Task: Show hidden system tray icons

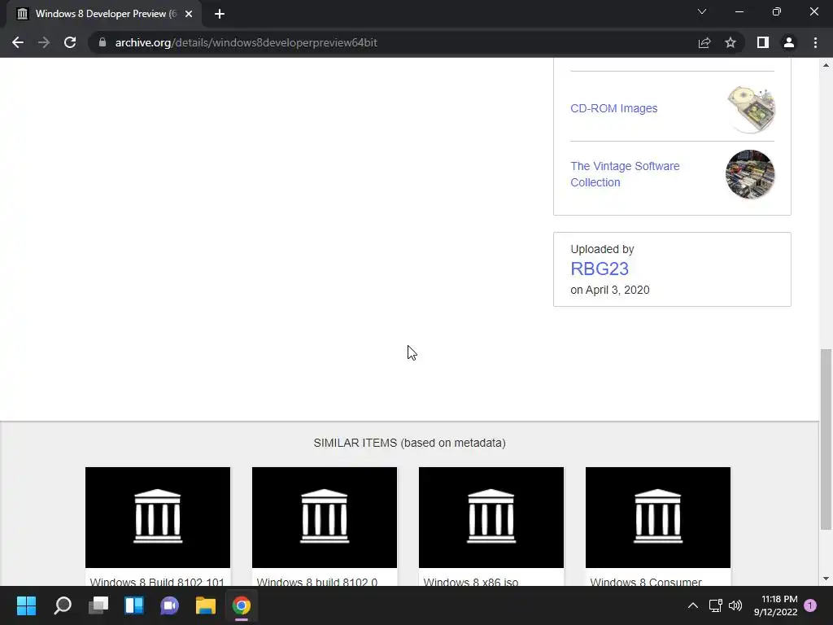Action: [693, 605]
